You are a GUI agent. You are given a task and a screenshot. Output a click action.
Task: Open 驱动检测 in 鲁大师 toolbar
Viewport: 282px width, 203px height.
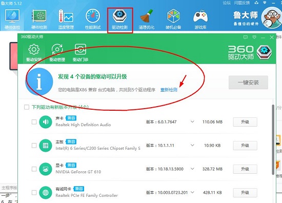coord(120,19)
